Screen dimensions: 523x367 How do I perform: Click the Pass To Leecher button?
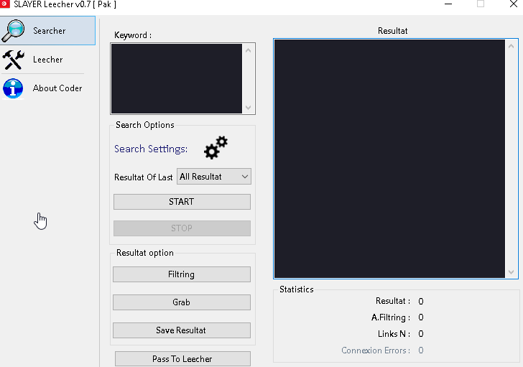[x=182, y=359]
